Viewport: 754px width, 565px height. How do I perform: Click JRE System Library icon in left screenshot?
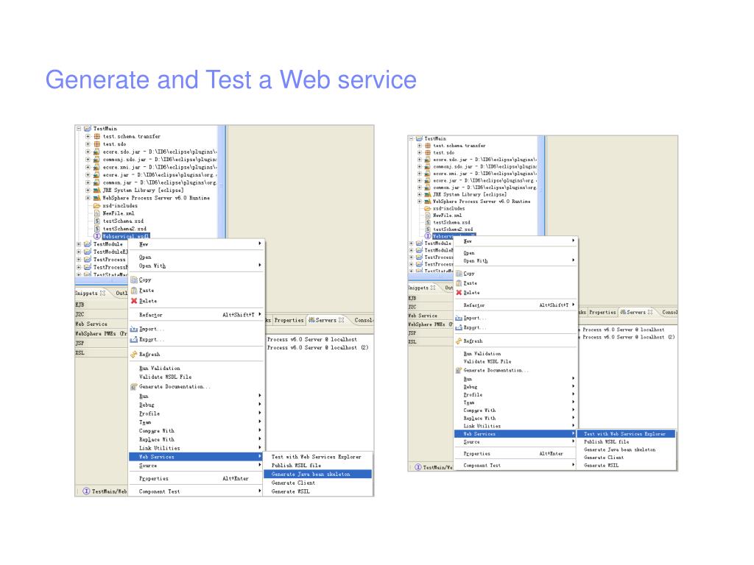pyautogui.click(x=96, y=191)
